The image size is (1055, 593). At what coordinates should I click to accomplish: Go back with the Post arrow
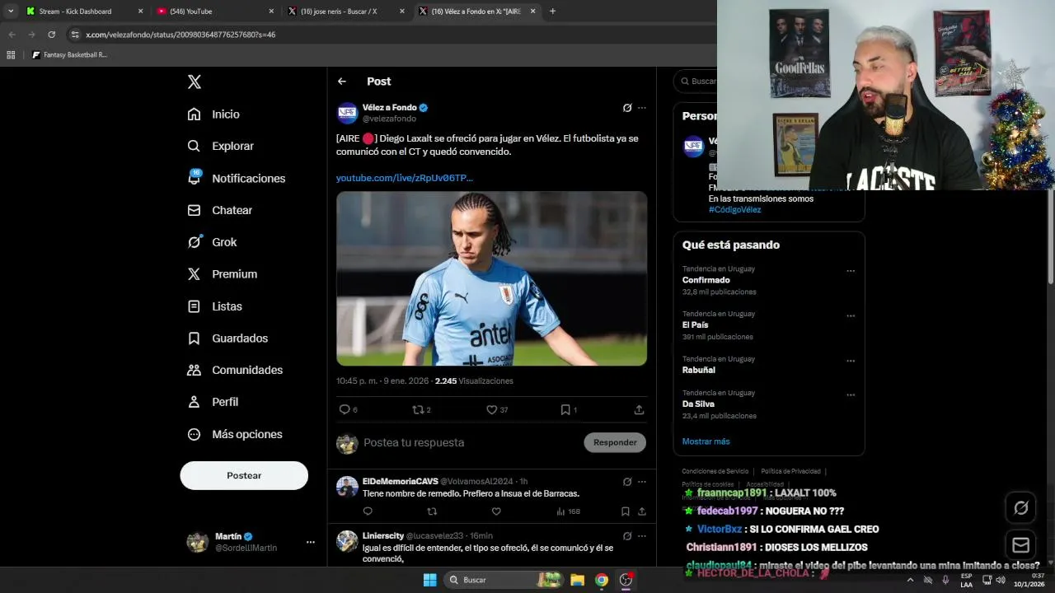point(342,82)
